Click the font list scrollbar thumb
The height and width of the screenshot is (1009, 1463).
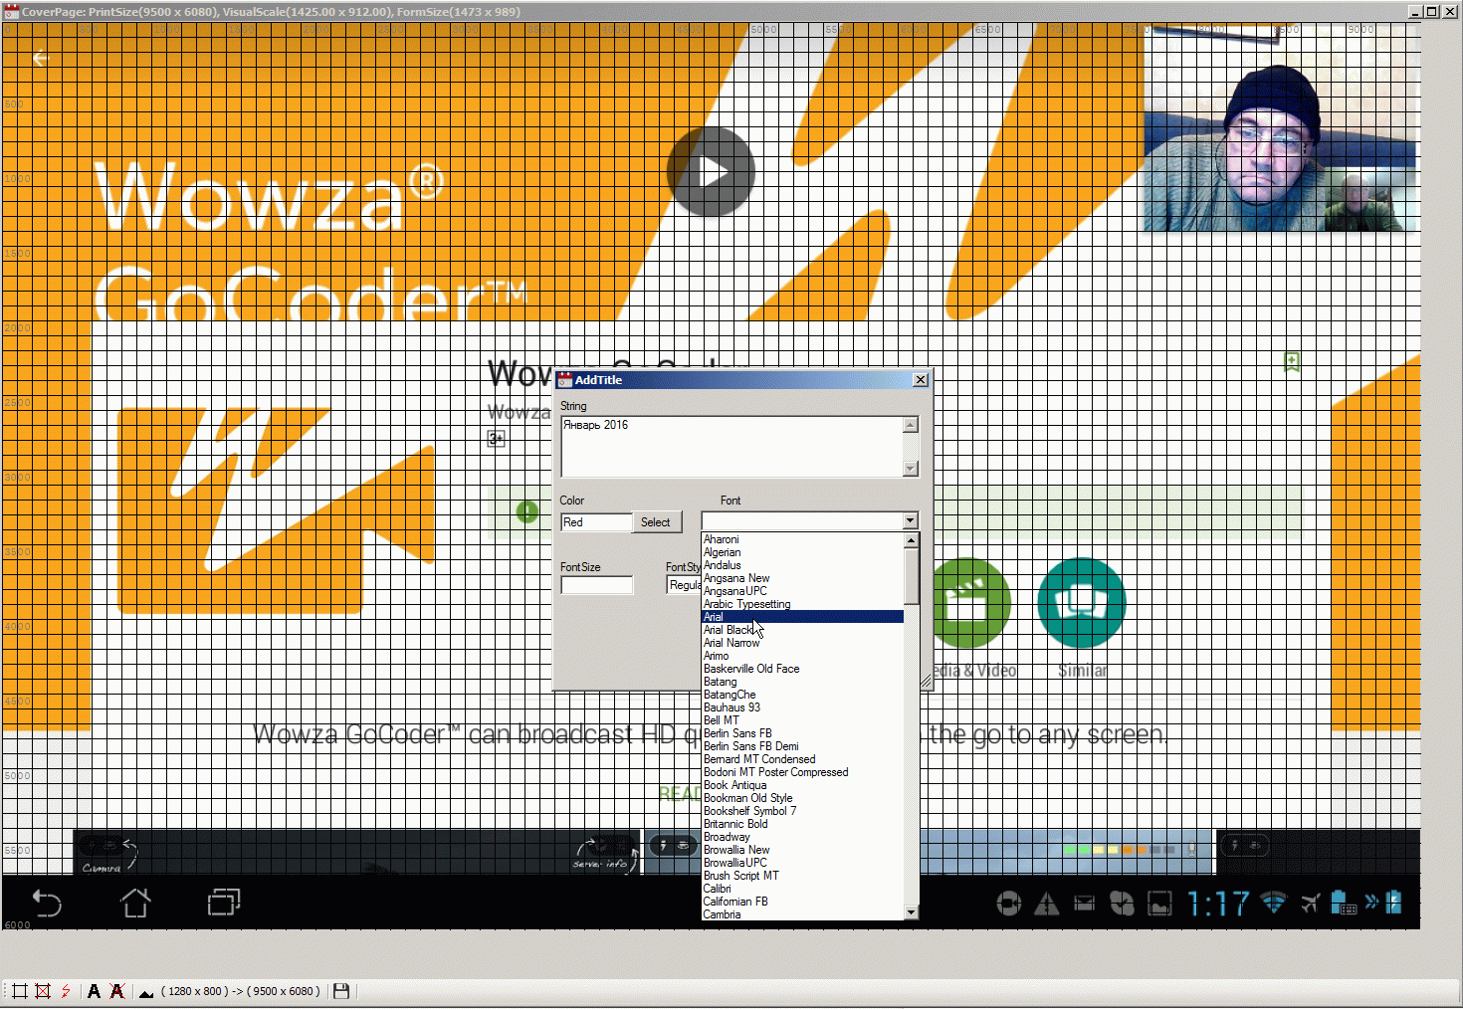(911, 575)
